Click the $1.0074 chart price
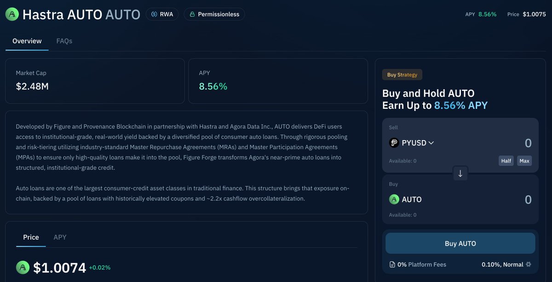The height and width of the screenshot is (282, 552). click(59, 268)
